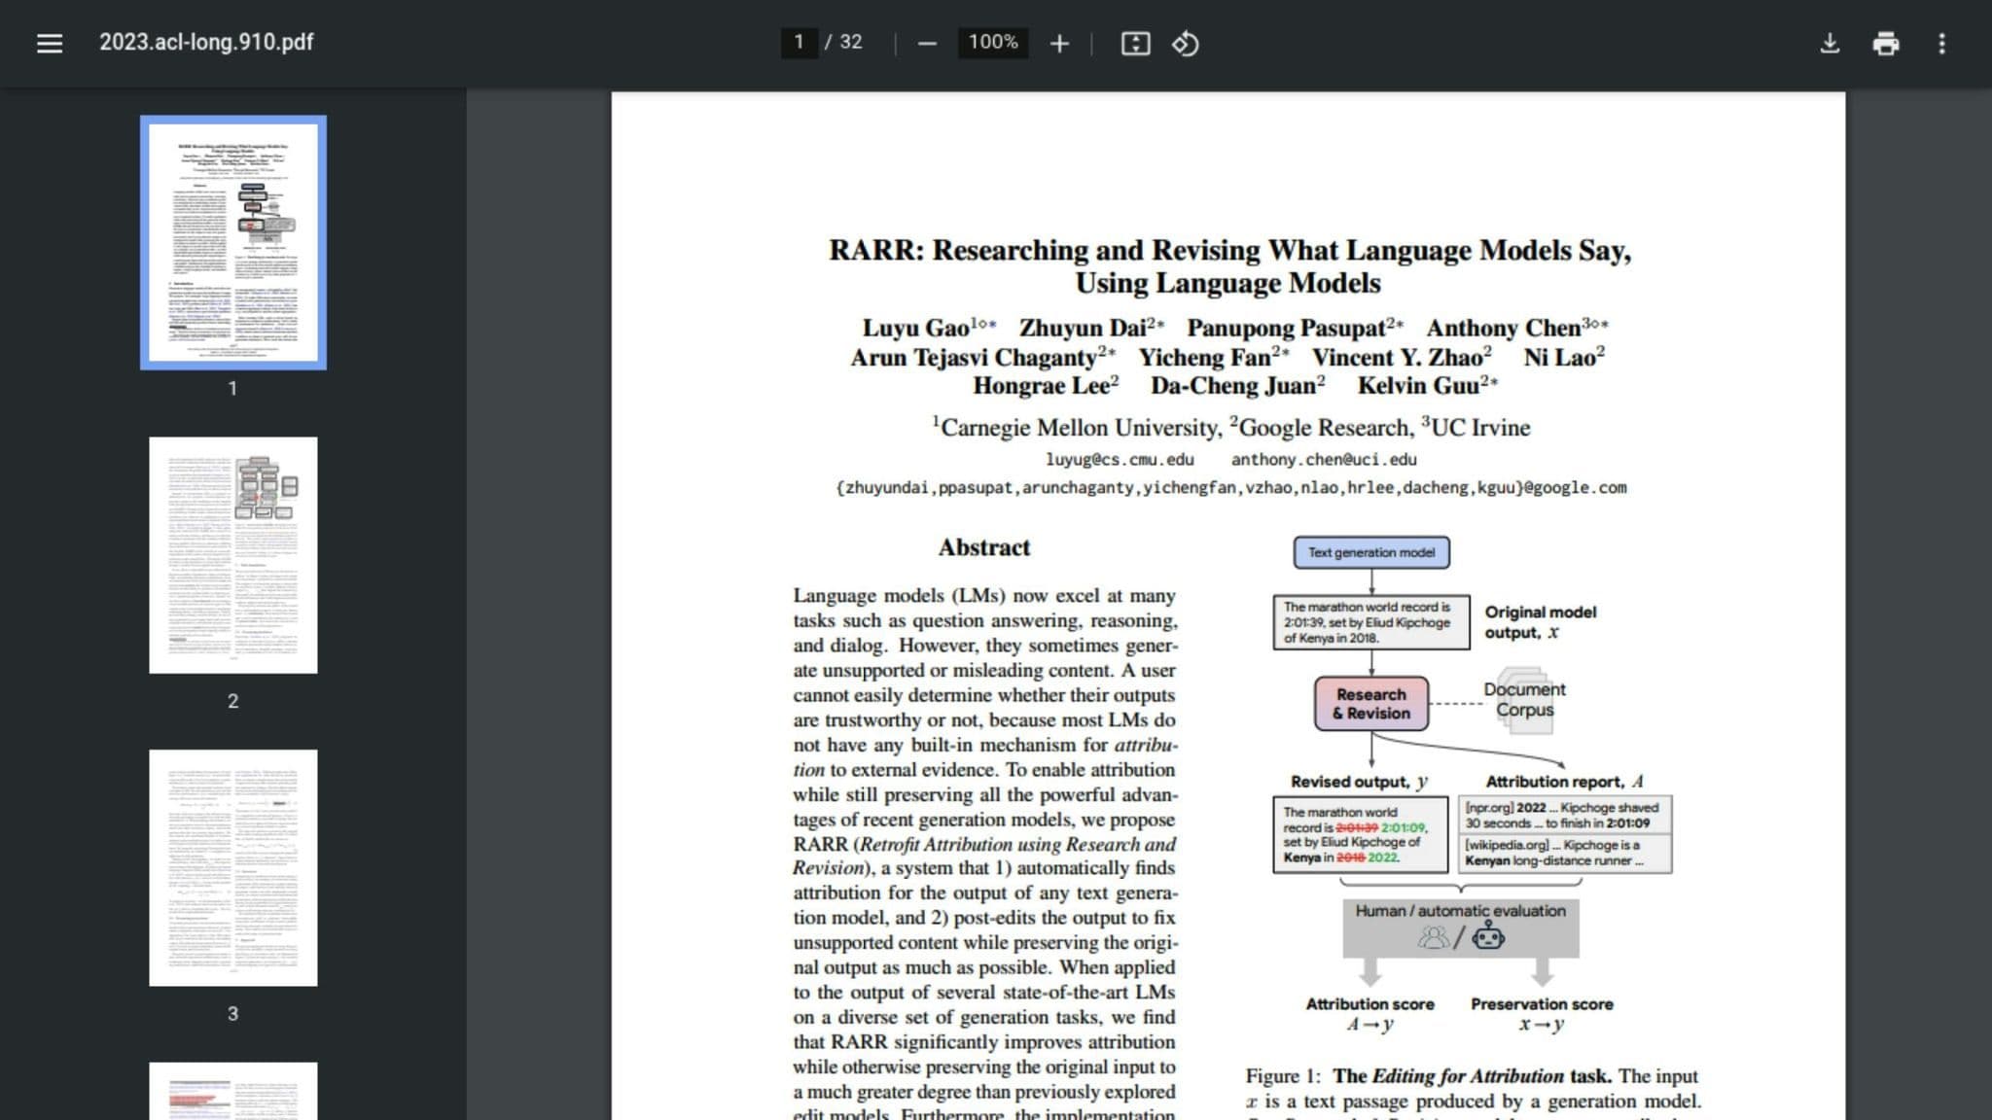The image size is (1992, 1120).
Task: Click the 'Human / automatic evaluation' box
Action: coord(1461,927)
